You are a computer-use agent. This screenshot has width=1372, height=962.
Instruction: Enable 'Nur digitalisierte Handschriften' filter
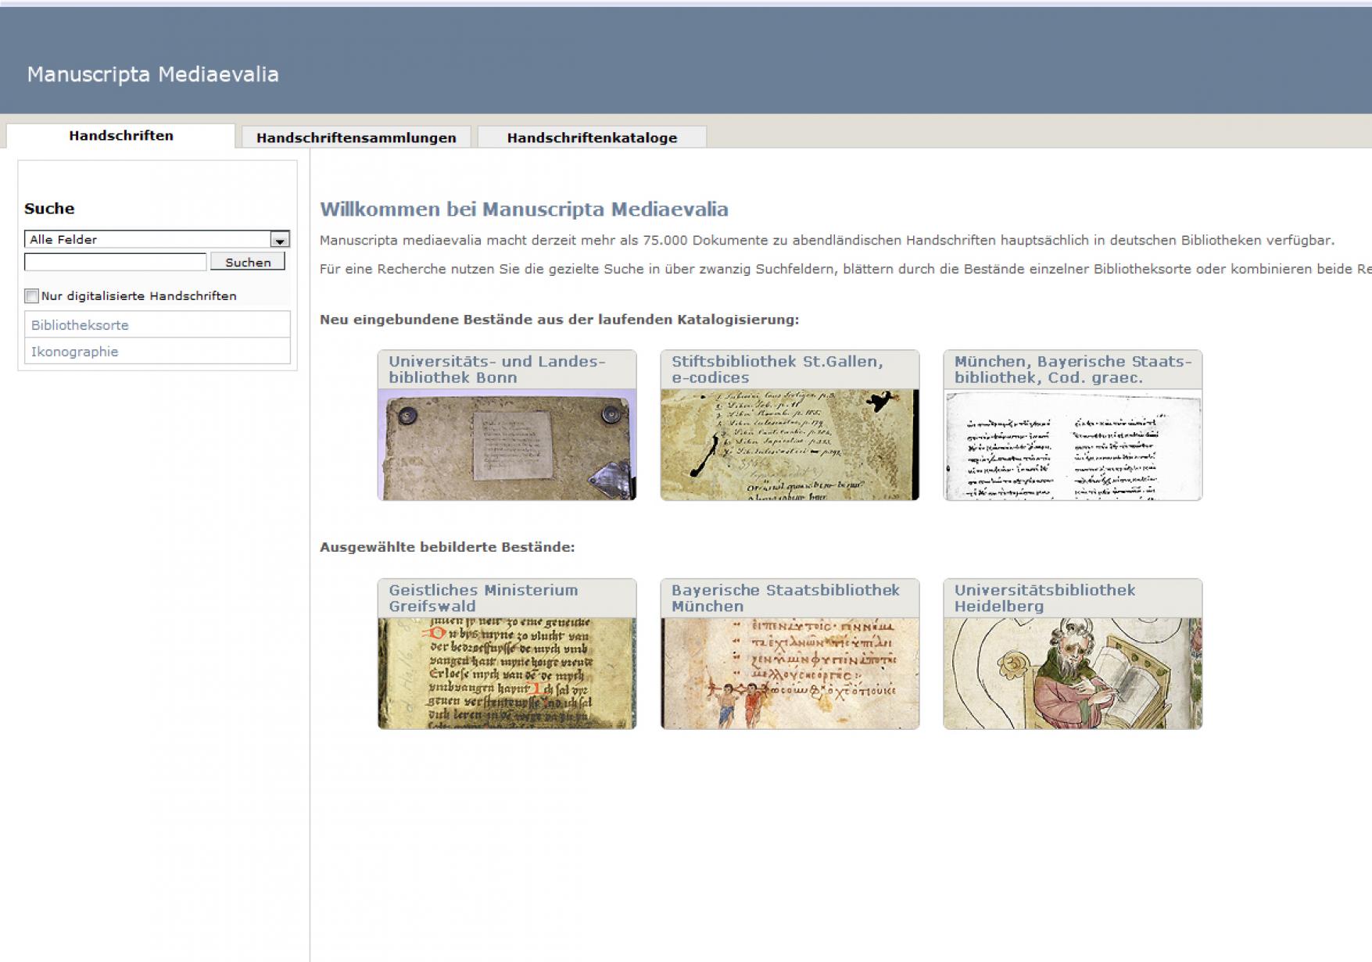point(31,295)
